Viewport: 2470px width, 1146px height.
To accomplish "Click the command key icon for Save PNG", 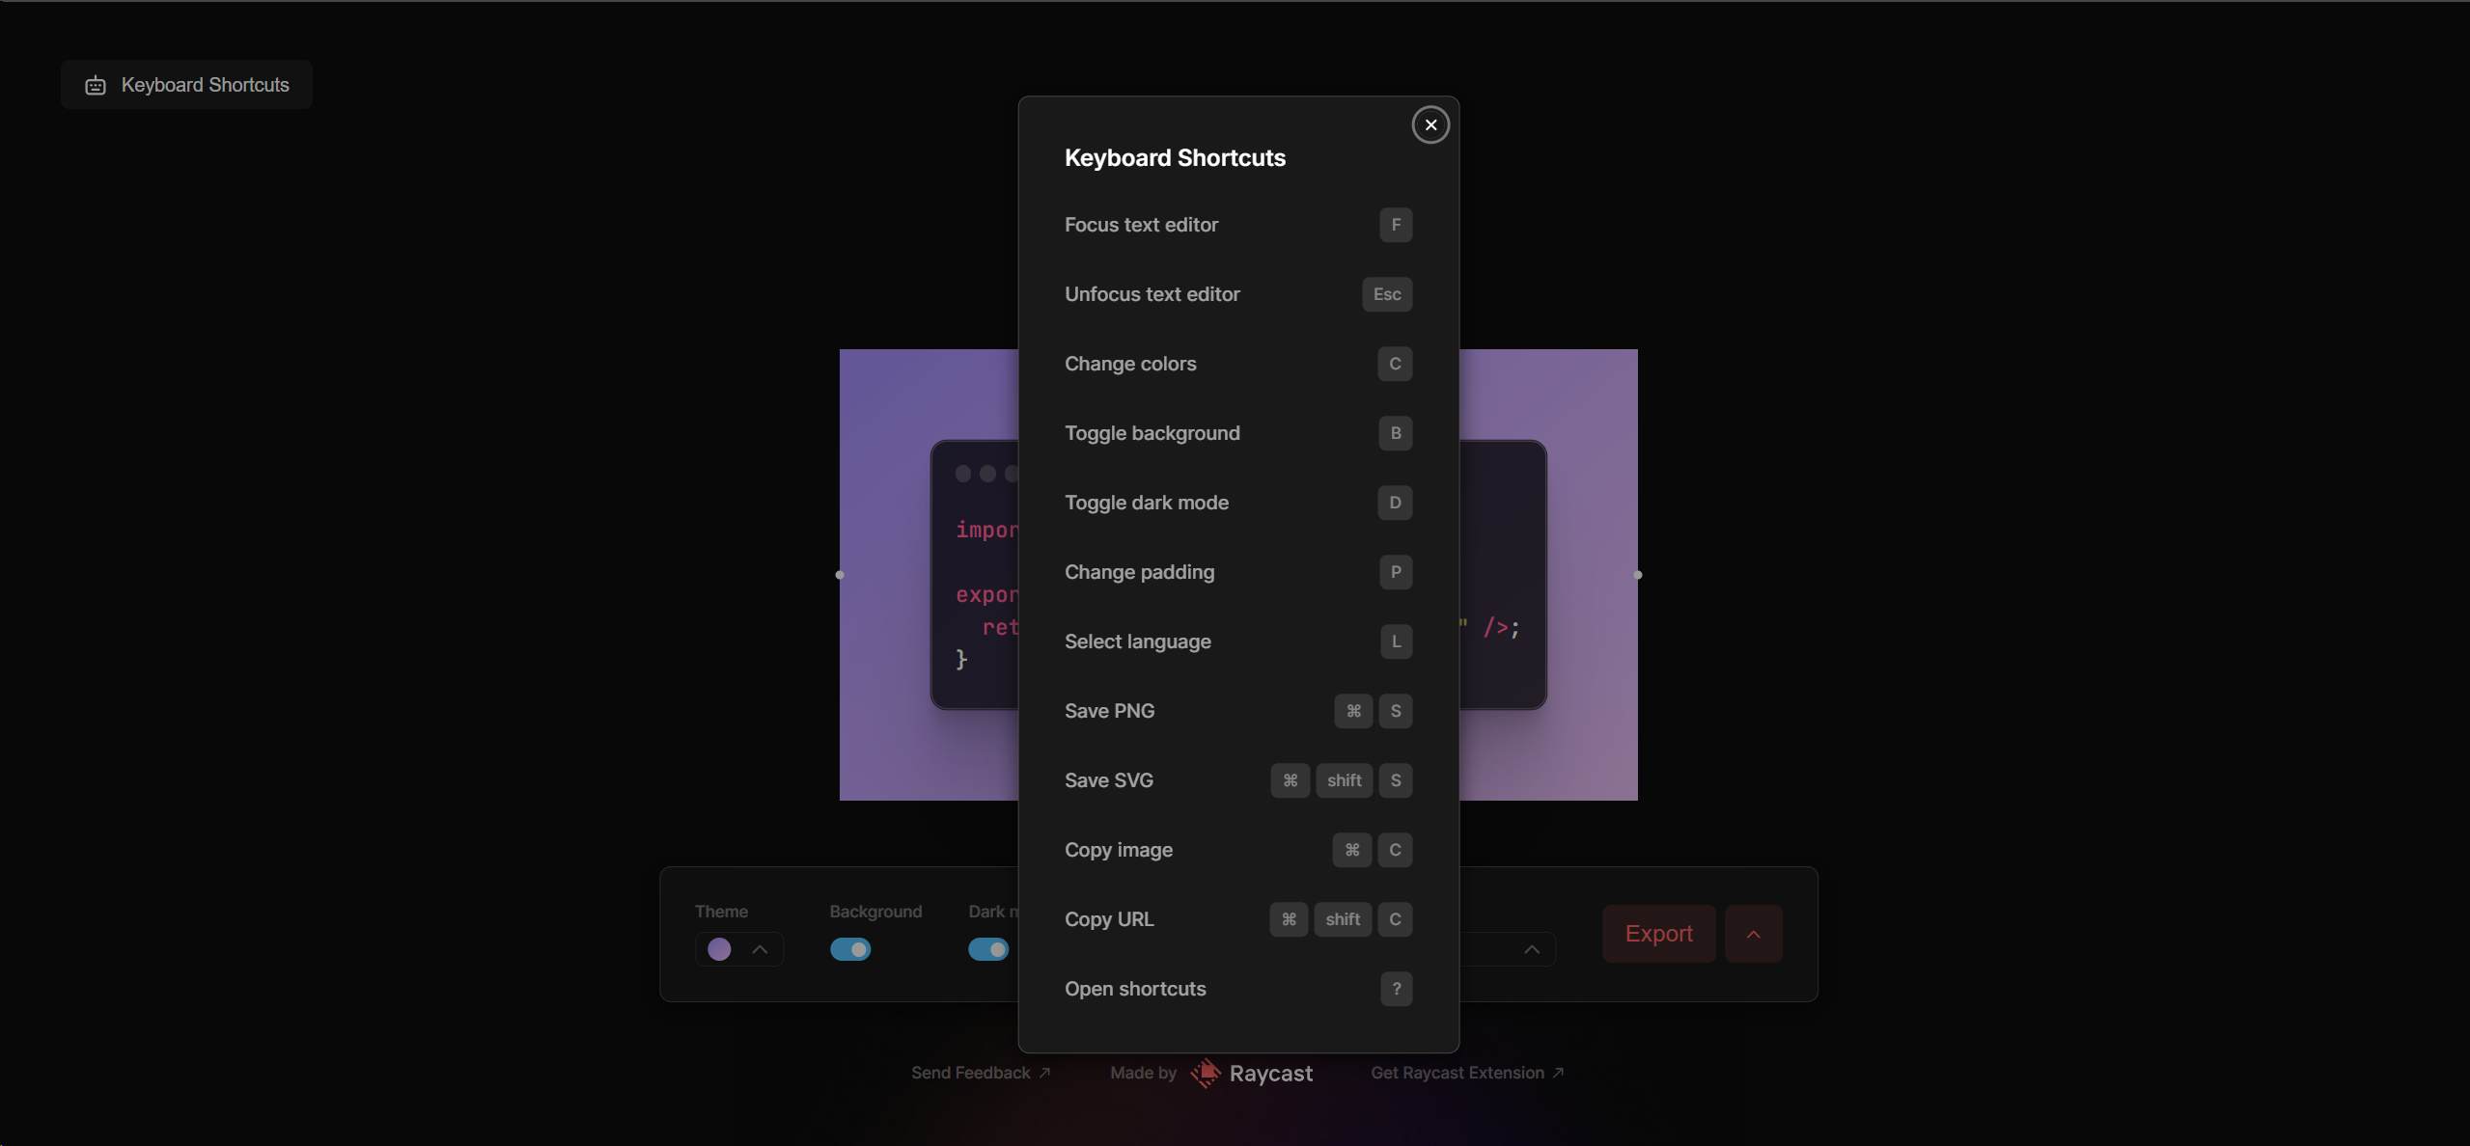I will [x=1353, y=711].
